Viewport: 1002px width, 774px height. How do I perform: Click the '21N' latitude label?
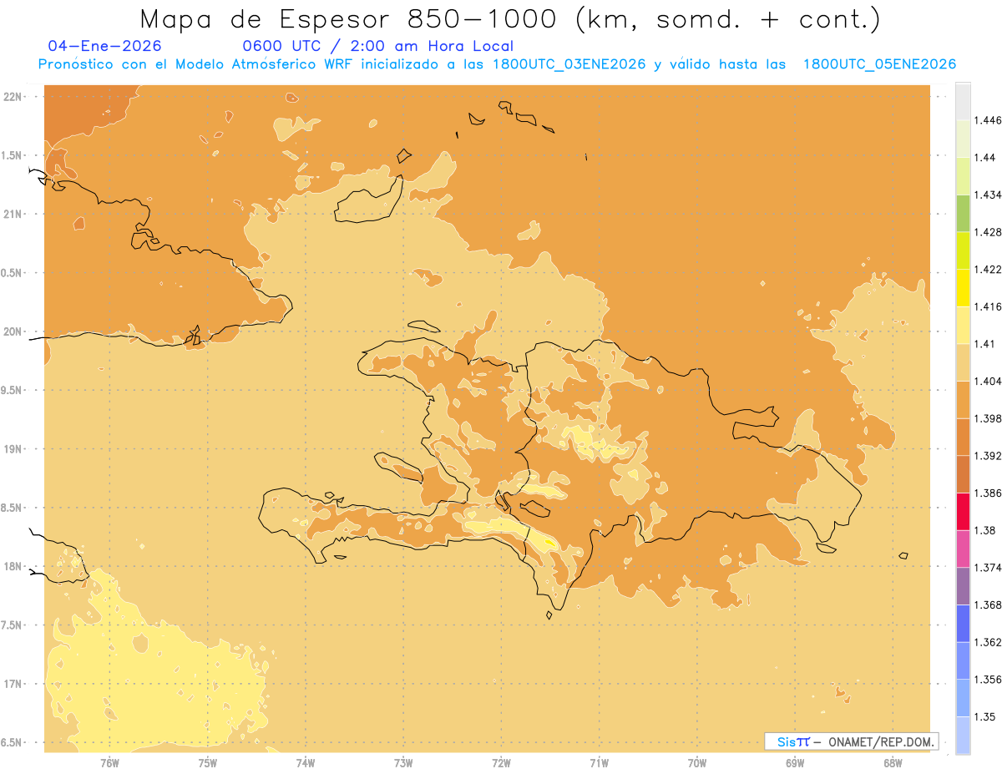[13, 215]
